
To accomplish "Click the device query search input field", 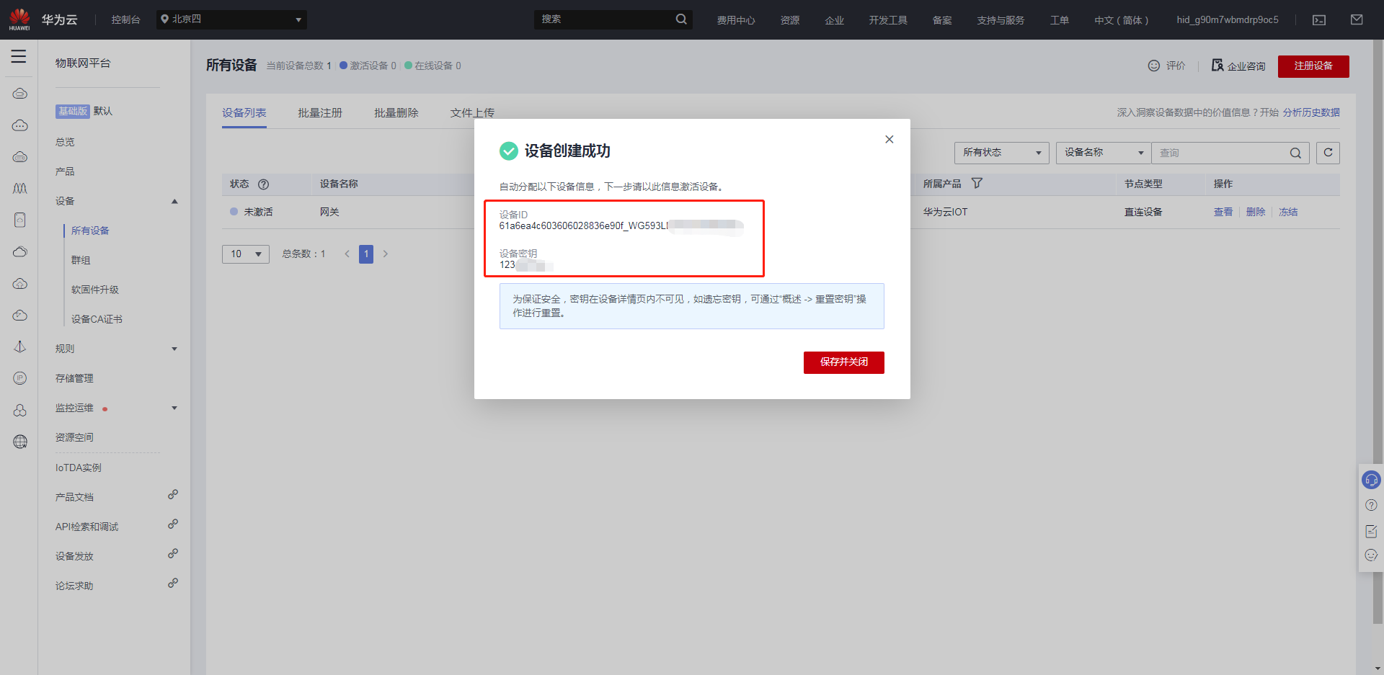I will pos(1221,153).
